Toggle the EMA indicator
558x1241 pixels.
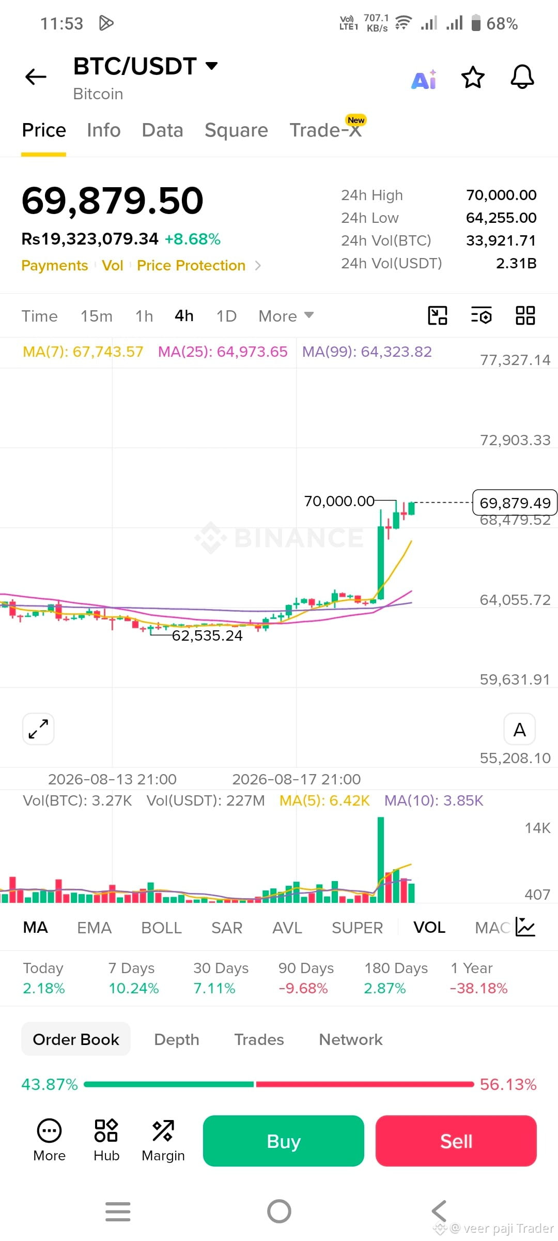(x=94, y=928)
